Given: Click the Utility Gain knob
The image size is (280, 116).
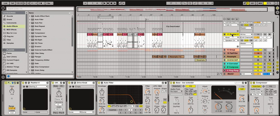Looking at the screenshot, I should tap(59, 93).
